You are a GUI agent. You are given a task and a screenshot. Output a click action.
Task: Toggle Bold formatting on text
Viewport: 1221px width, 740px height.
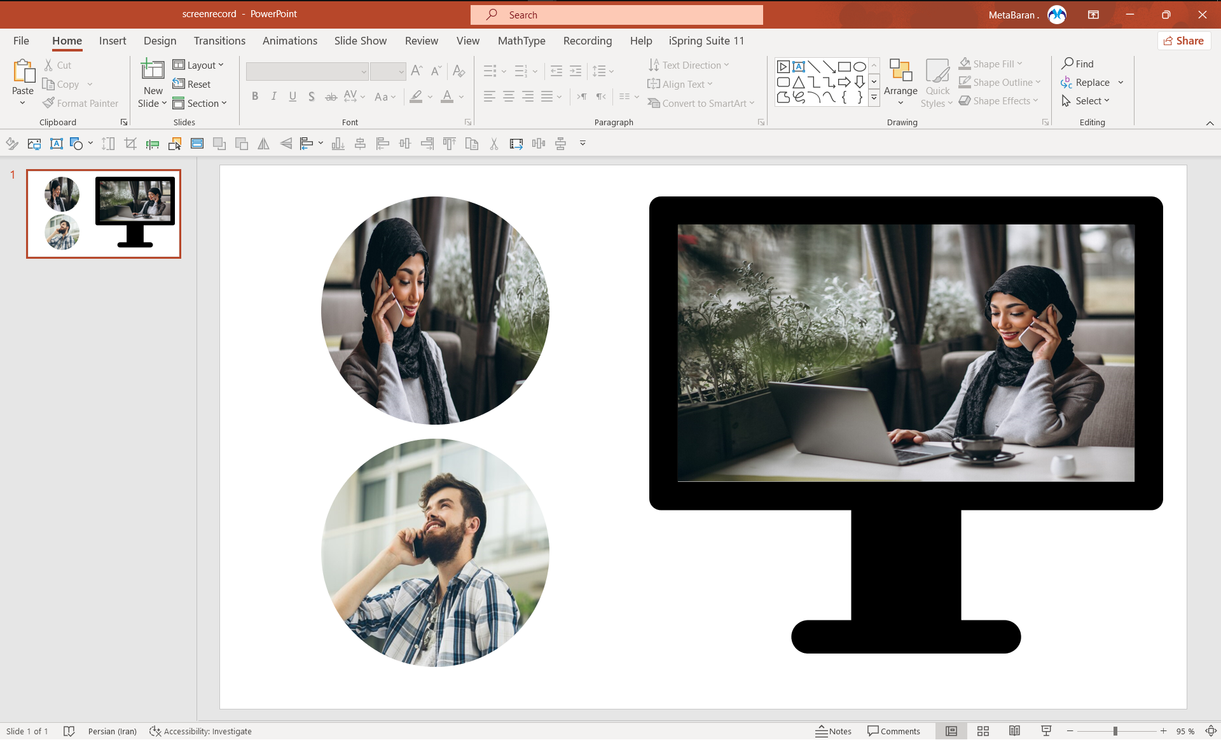click(254, 96)
